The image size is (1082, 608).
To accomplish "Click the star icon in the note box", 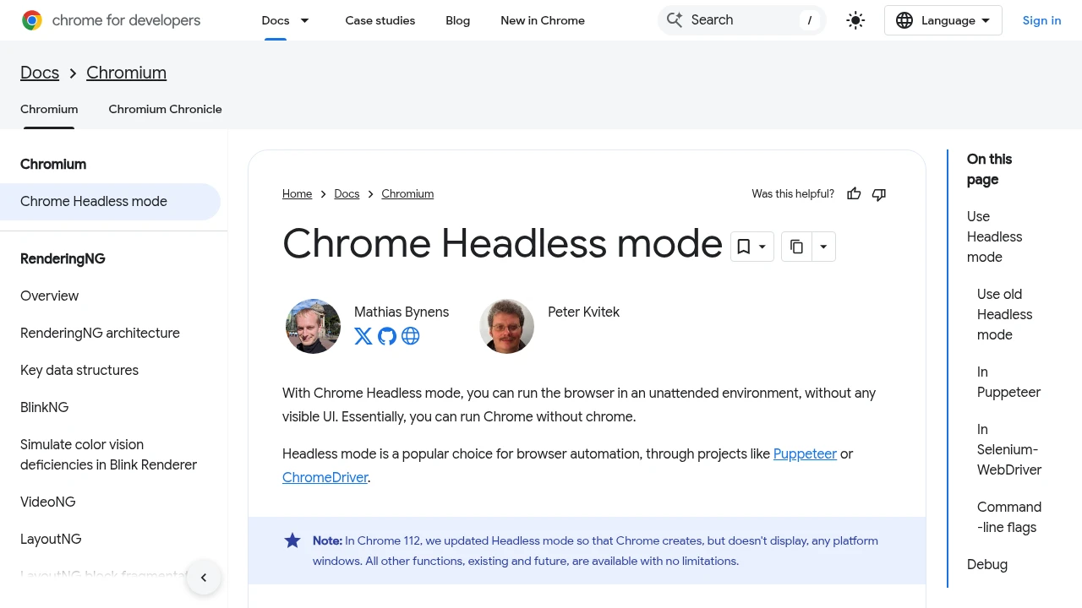I will [292, 540].
